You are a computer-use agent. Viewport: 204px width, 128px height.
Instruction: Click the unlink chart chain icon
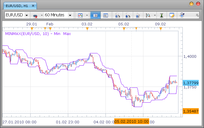point(35,16)
